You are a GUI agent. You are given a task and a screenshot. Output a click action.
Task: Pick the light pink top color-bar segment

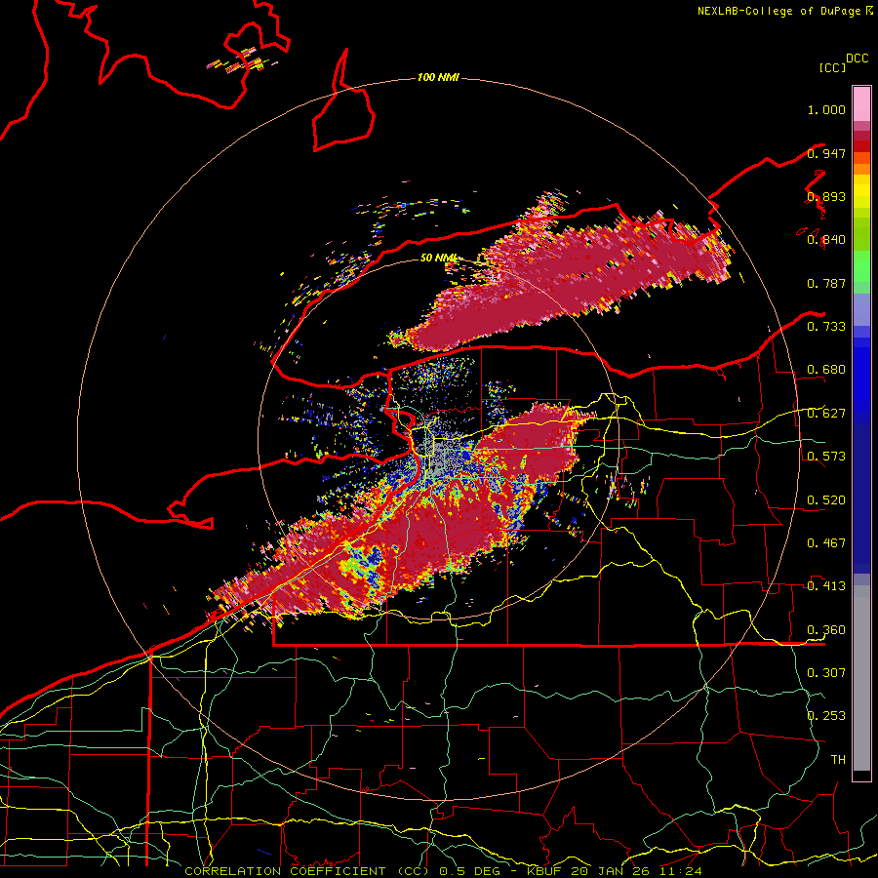861,103
